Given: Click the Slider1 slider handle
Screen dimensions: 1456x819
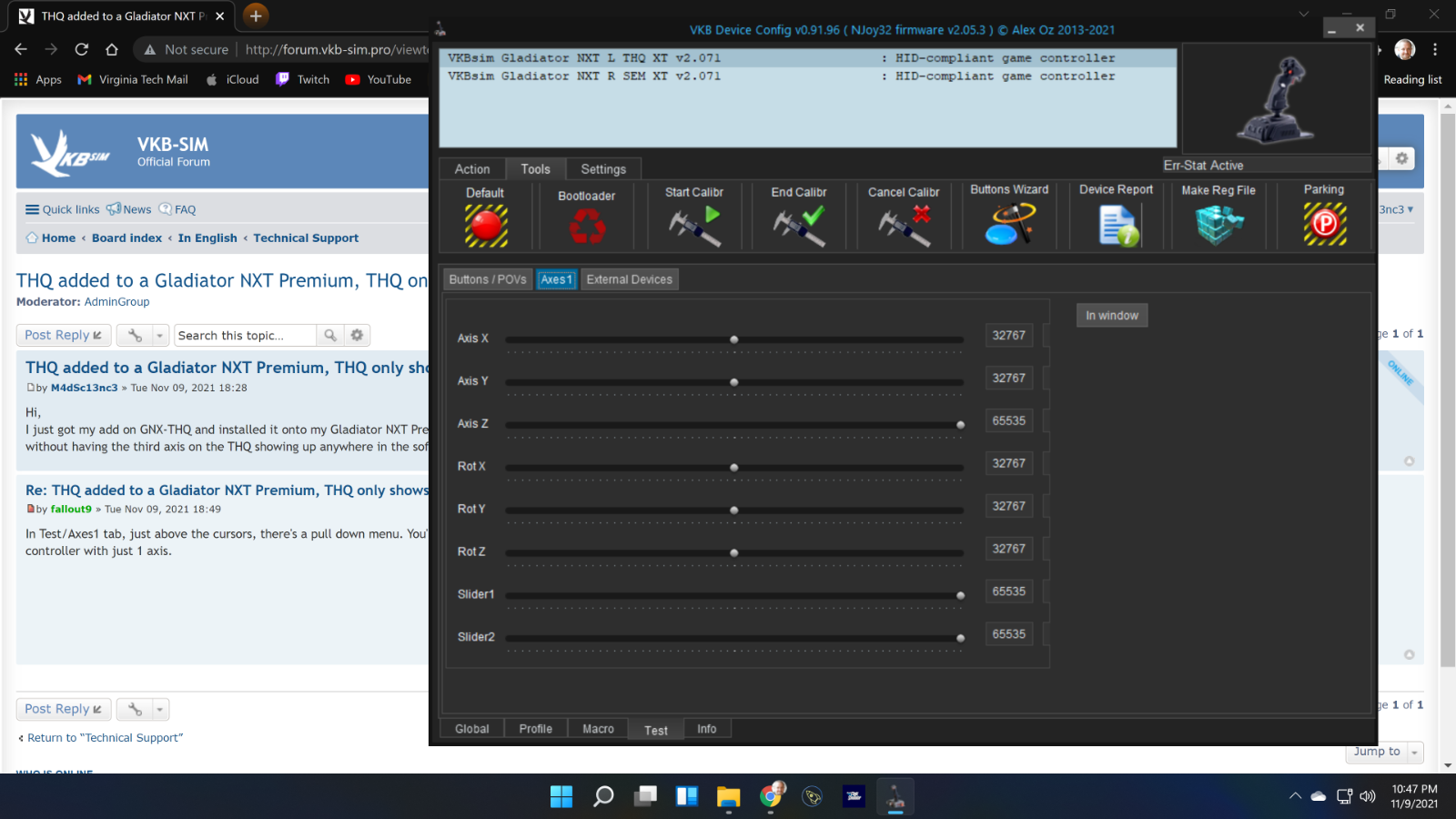Looking at the screenshot, I should click(961, 595).
